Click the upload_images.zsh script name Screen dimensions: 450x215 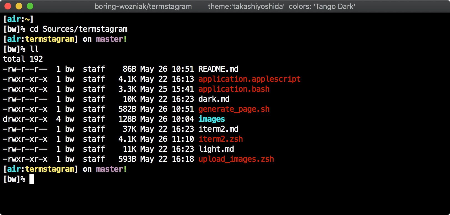pos(236,159)
